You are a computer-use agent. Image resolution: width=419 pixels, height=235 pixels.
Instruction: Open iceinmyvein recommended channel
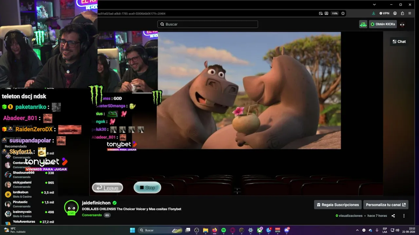[29, 214]
